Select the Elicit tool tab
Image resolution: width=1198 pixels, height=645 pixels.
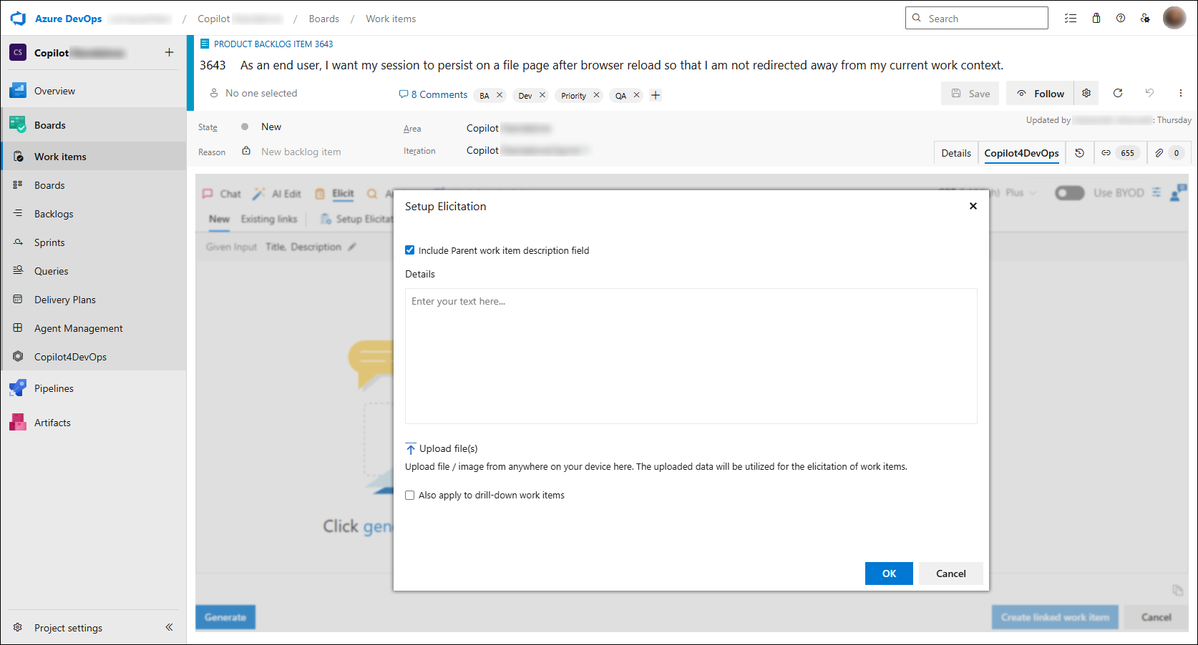pyautogui.click(x=335, y=194)
